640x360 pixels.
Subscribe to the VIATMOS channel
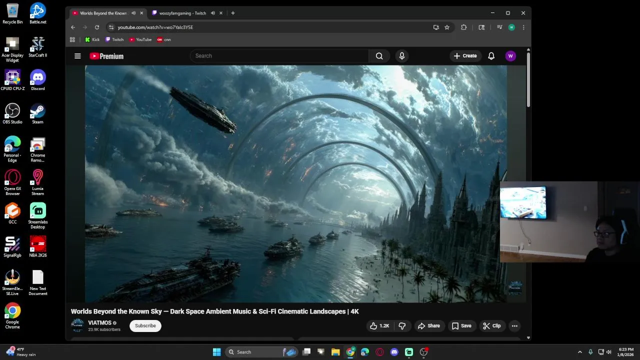click(145, 326)
